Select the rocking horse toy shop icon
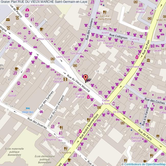166x166 pixels. (110, 29)
